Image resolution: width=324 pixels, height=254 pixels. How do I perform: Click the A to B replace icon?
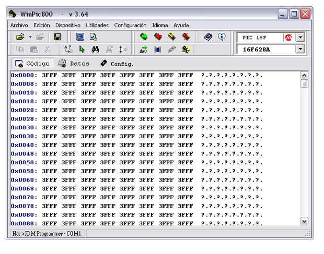click(x=68, y=50)
